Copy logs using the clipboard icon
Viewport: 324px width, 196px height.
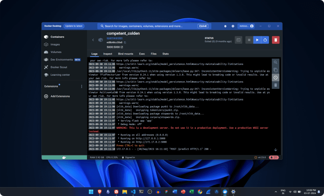click(x=276, y=70)
